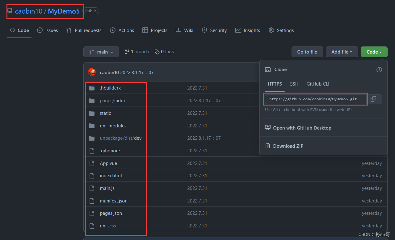Click the file icon beside App.vue
The width and height of the screenshot is (395, 240).
point(92,163)
